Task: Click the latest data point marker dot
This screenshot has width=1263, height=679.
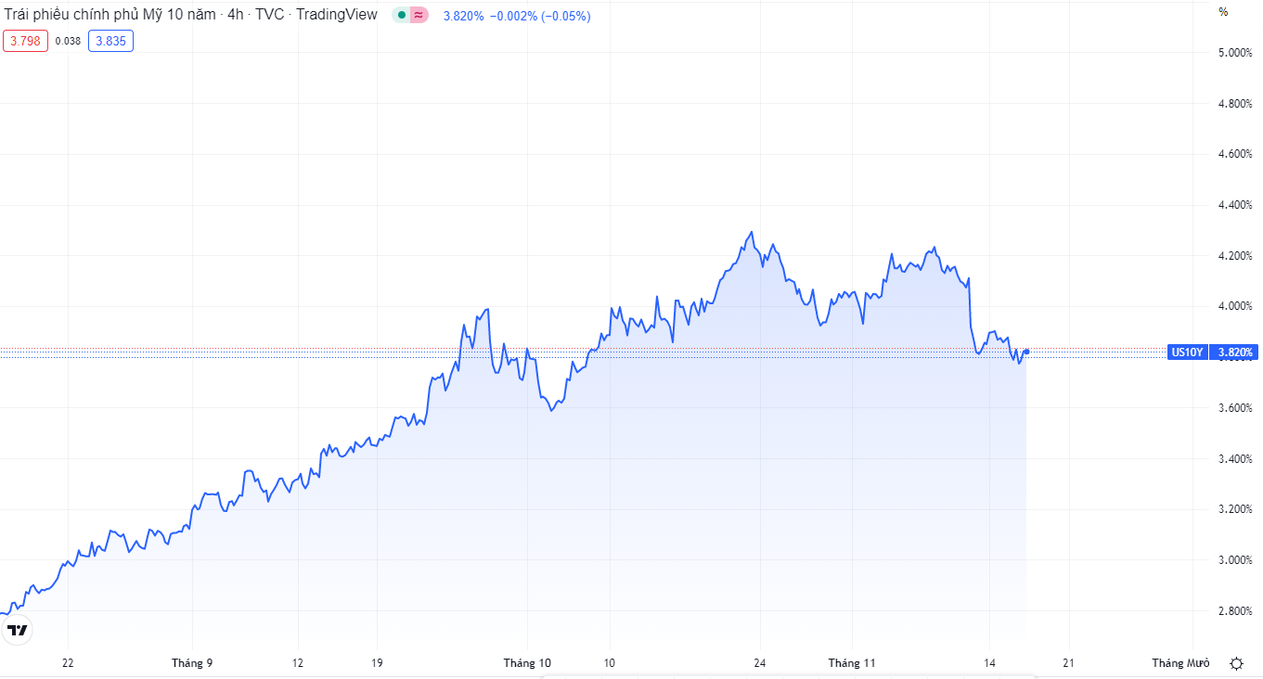Action: [1026, 352]
